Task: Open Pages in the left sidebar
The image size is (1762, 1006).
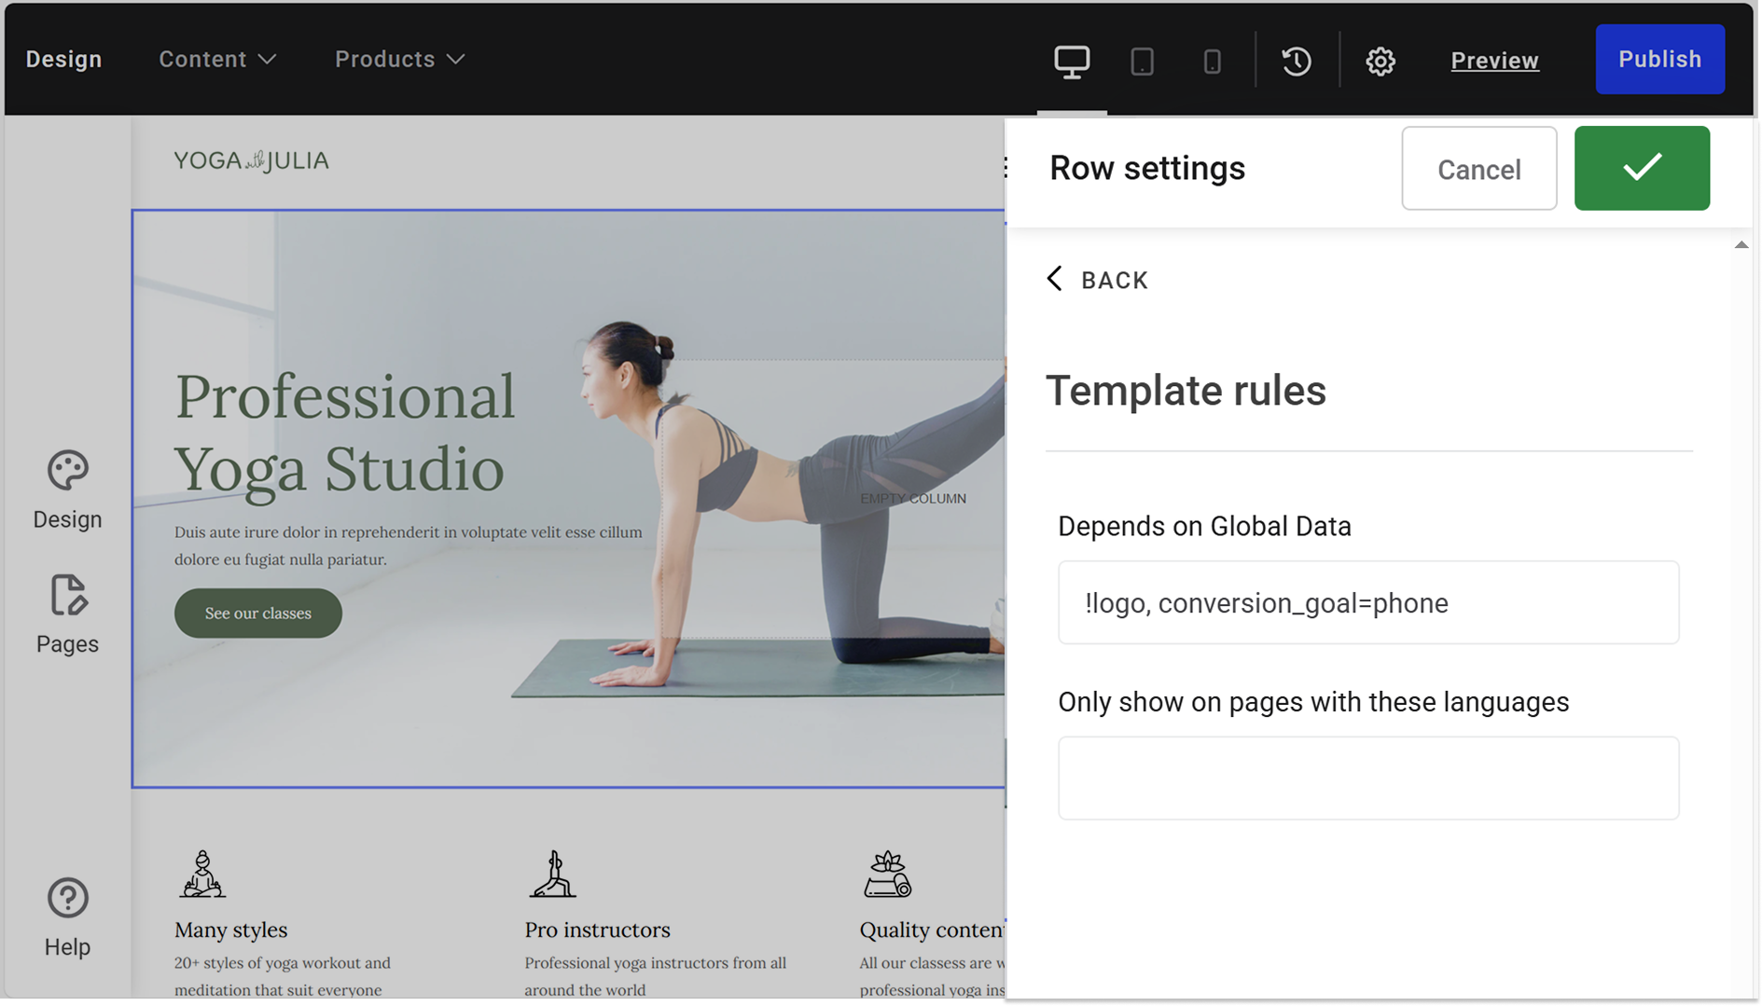Action: (67, 614)
